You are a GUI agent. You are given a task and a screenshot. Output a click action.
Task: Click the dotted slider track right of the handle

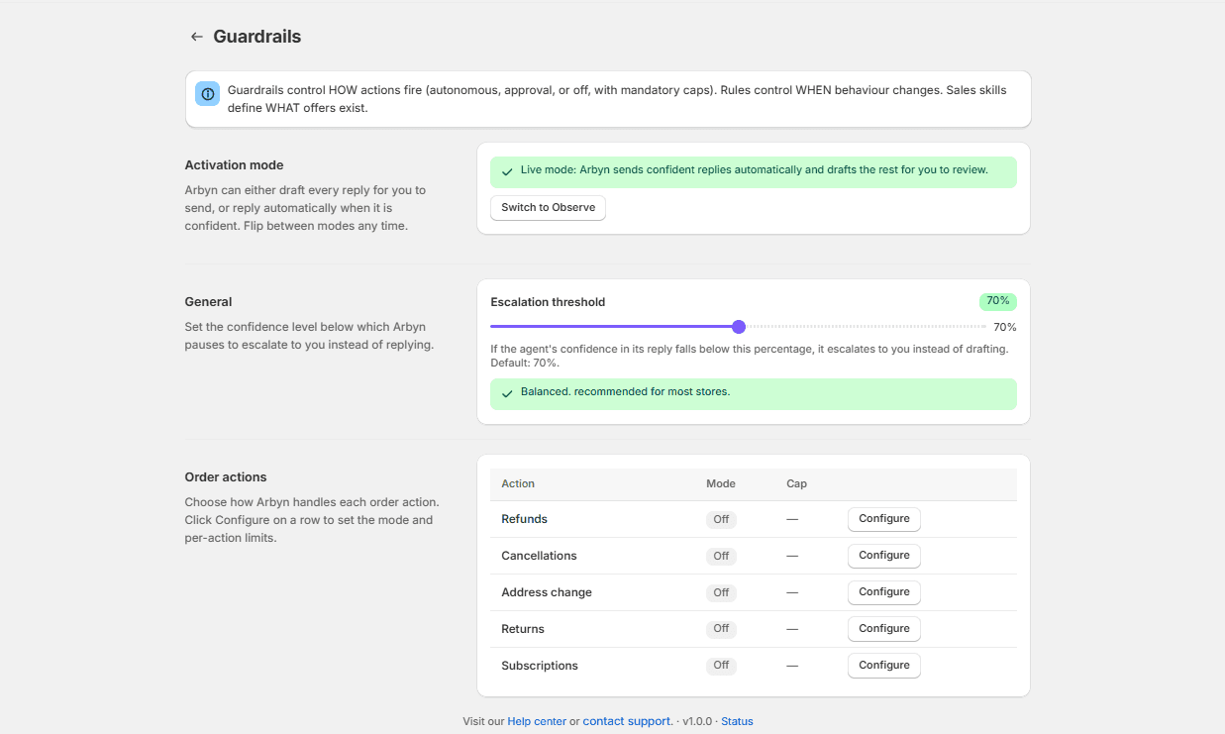867,327
